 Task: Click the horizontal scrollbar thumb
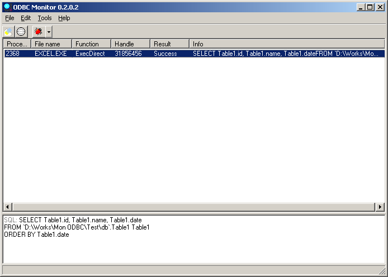tap(193, 207)
